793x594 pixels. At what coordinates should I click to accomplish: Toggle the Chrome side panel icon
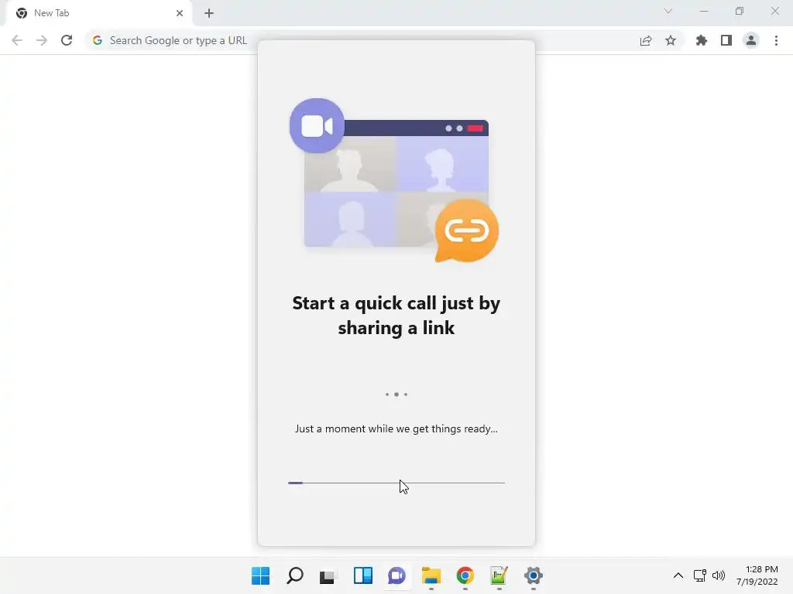[x=726, y=40]
